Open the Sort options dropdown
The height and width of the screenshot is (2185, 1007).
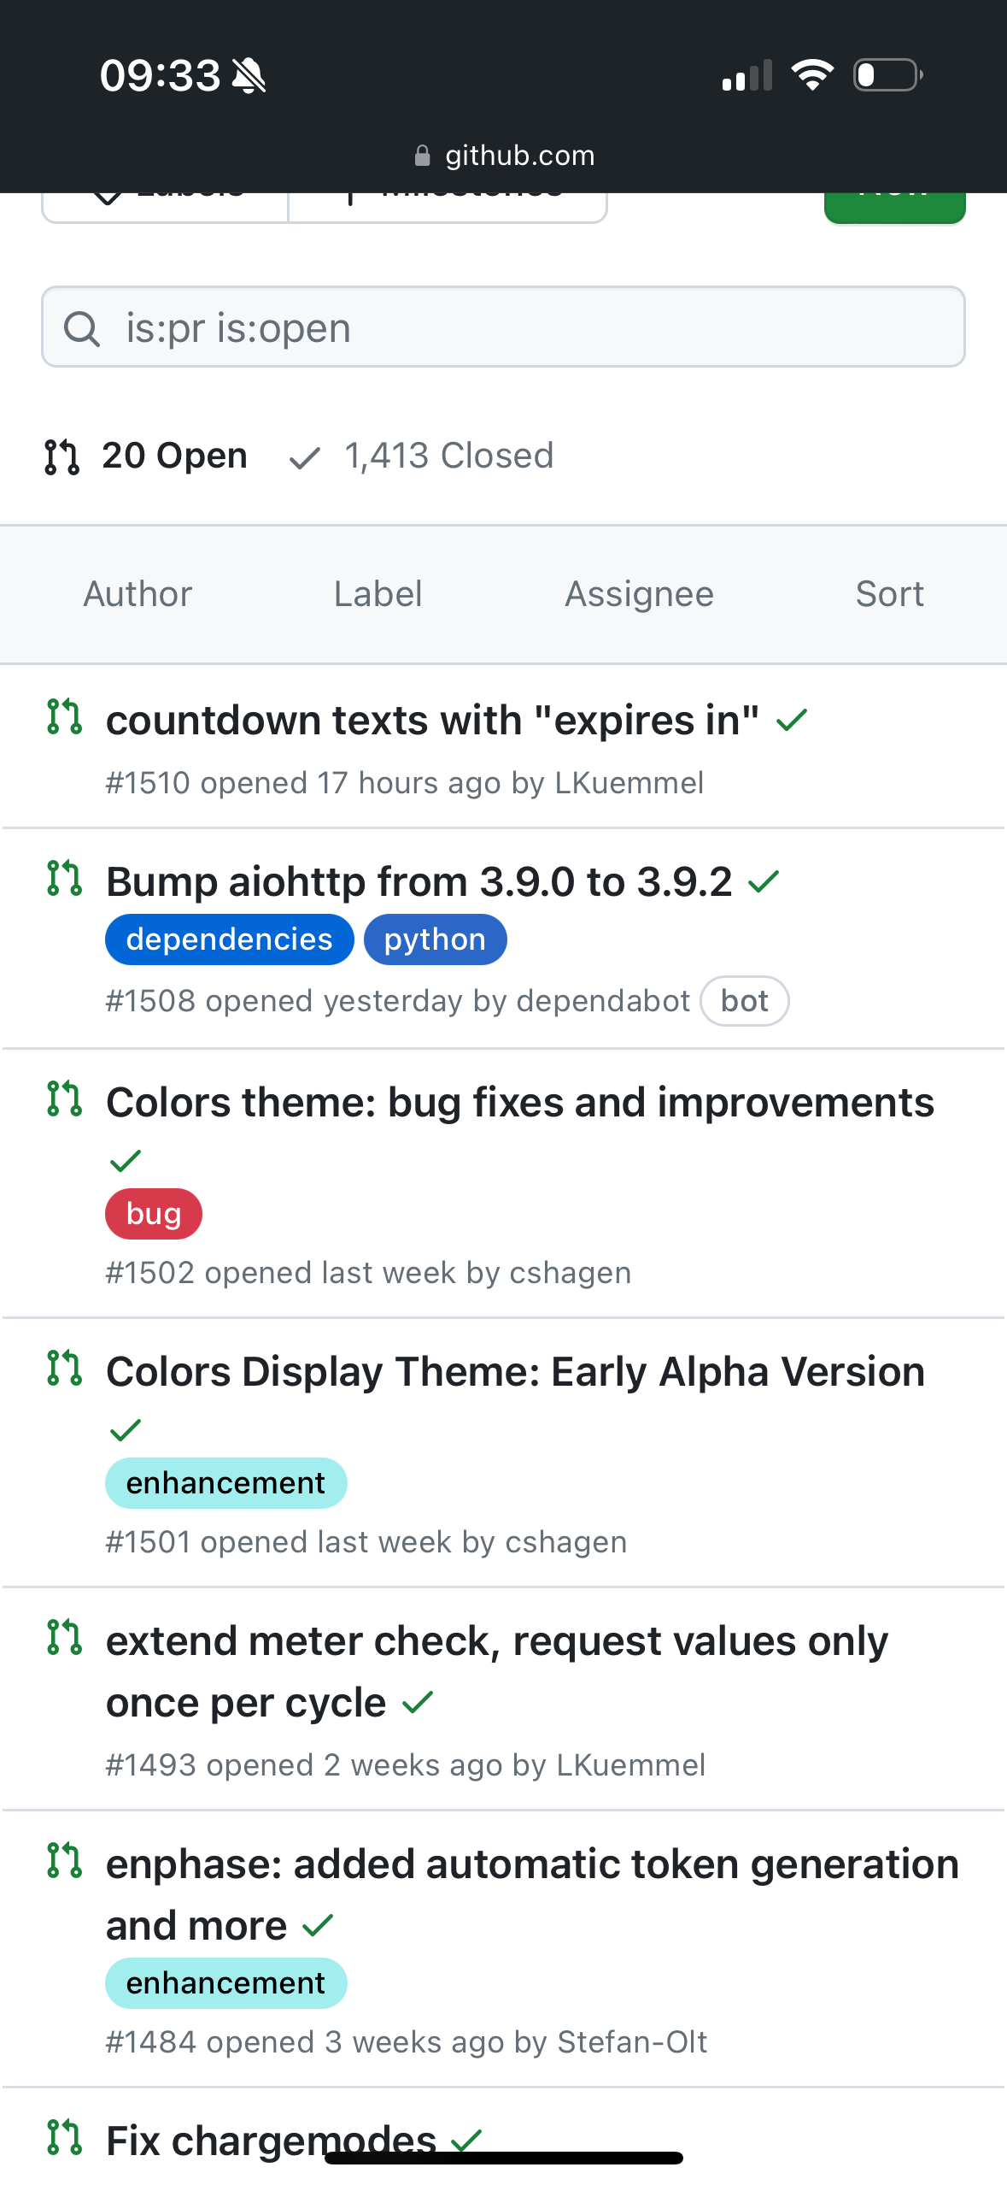point(889,594)
